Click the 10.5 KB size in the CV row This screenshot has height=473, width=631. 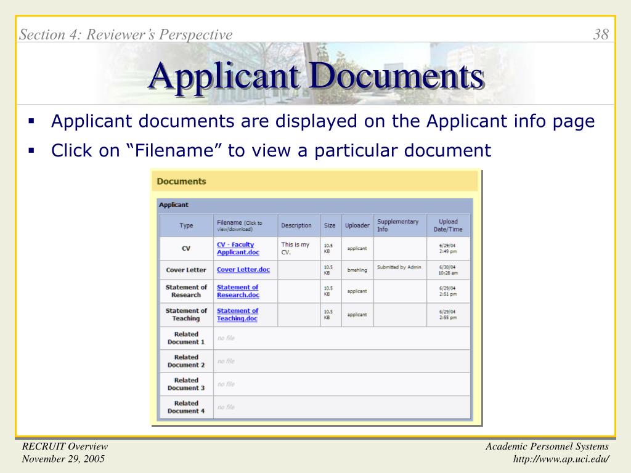click(328, 249)
